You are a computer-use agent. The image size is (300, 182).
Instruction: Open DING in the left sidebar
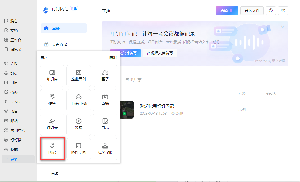click(x=12, y=102)
